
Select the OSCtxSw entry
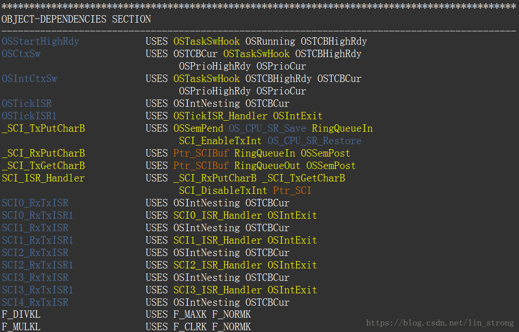(21, 54)
